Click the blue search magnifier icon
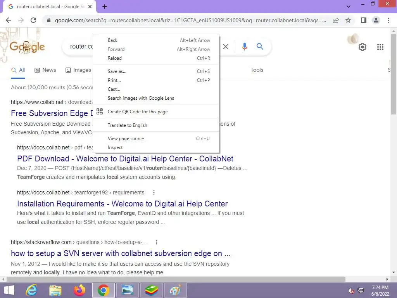This screenshot has height=298, width=397. coord(260,47)
